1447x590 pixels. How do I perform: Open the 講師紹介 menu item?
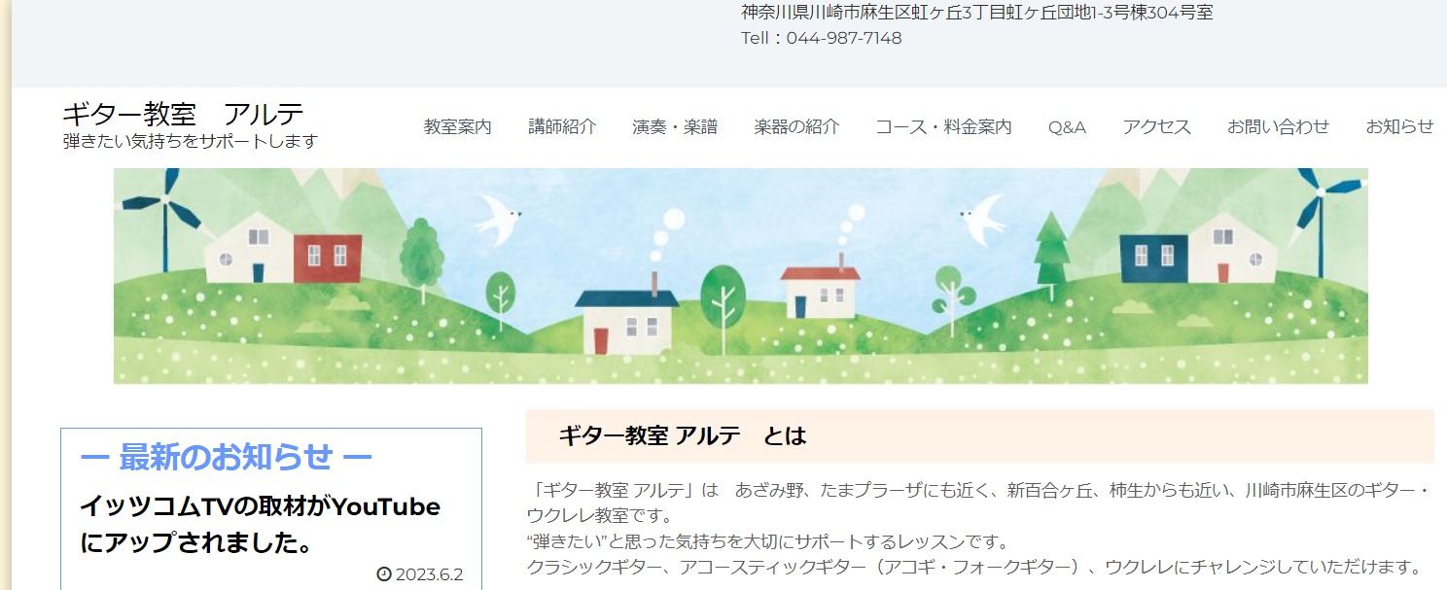[x=562, y=126]
